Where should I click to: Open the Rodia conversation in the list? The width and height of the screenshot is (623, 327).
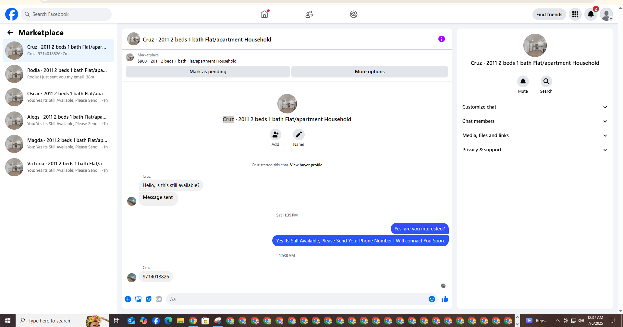[58, 74]
